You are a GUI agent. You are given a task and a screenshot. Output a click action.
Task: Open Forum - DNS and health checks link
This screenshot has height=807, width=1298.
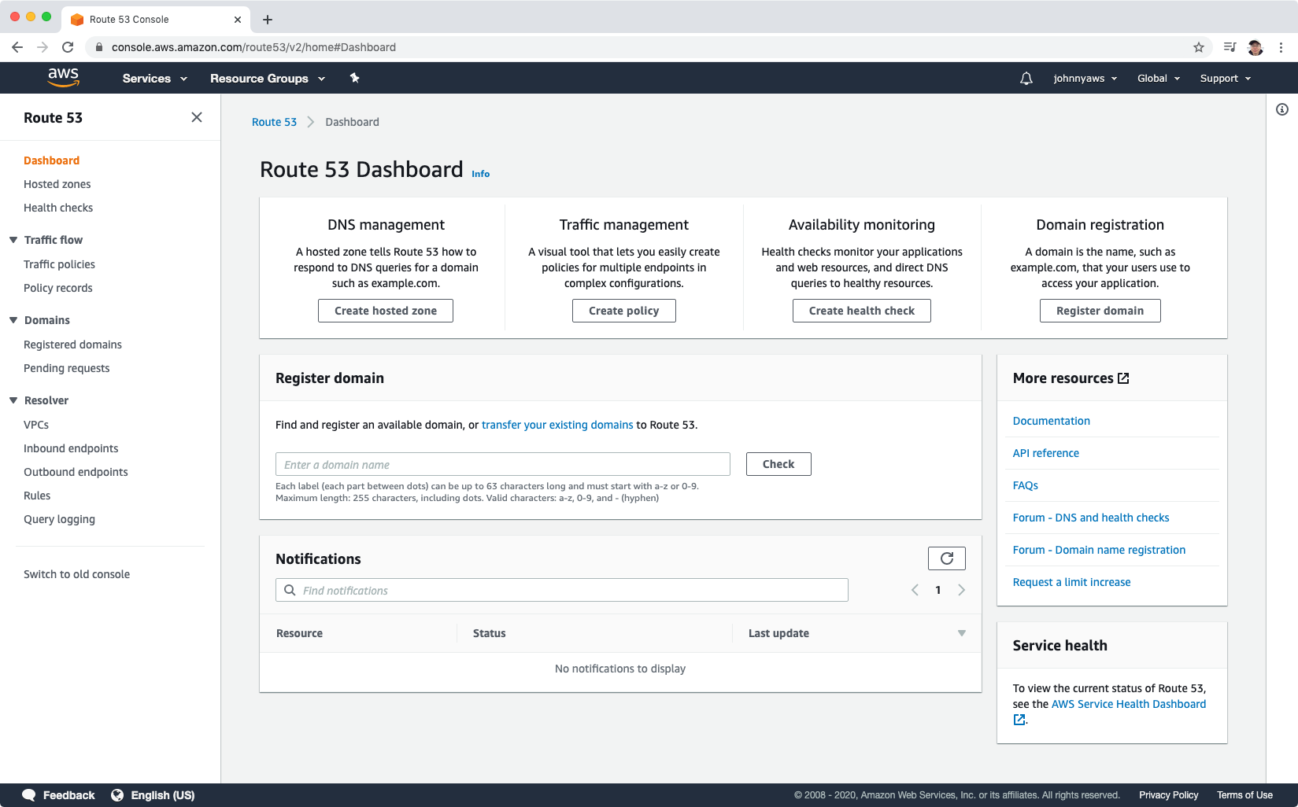1091,518
